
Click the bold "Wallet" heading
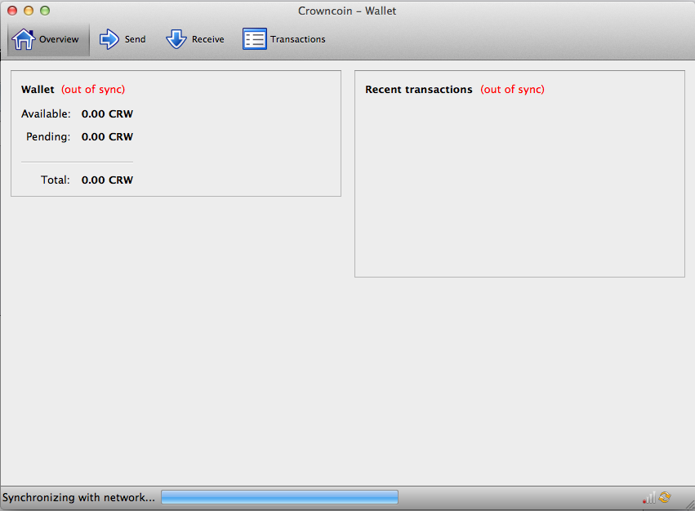(x=38, y=90)
